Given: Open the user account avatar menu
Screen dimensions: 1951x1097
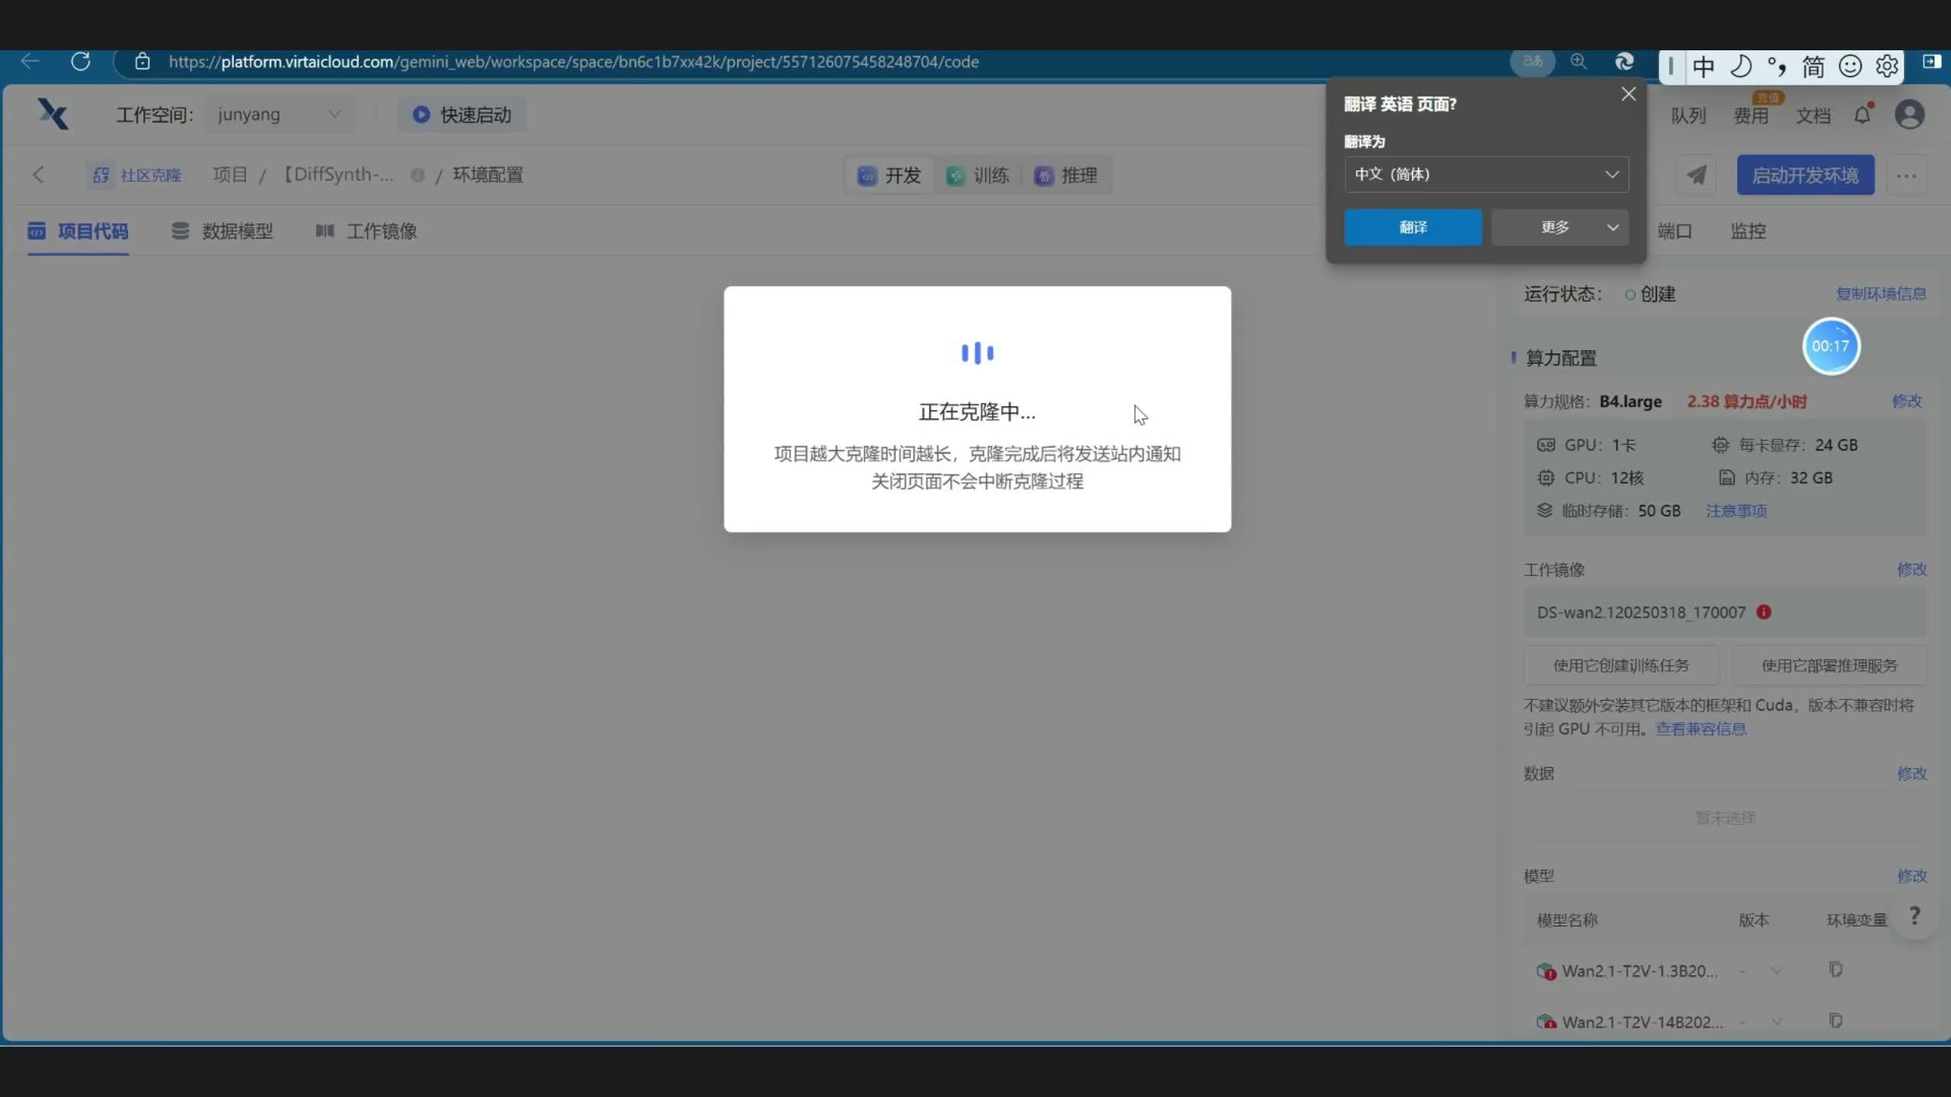Looking at the screenshot, I should click(x=1909, y=115).
